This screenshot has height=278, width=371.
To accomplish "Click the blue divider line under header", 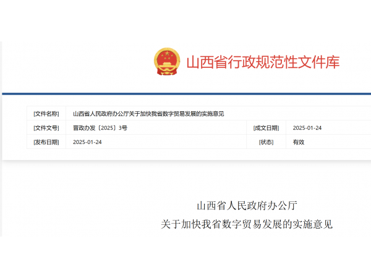I will [185, 94].
